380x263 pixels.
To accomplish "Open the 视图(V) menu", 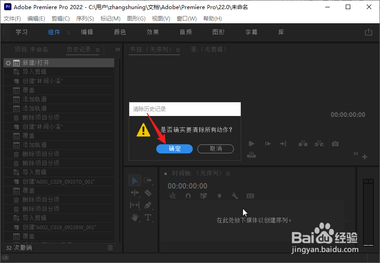I will [161, 19].
